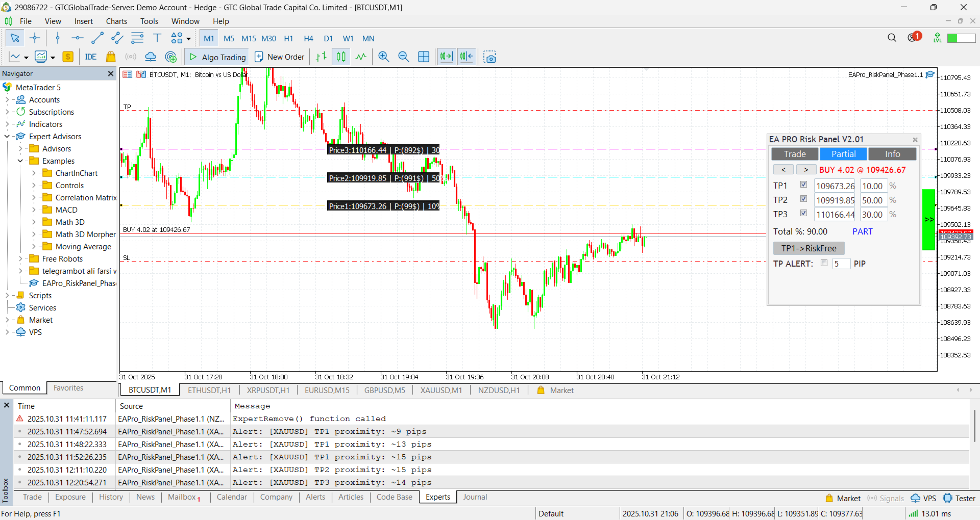Open a New Order
The width and height of the screenshot is (980, 520).
click(x=279, y=57)
